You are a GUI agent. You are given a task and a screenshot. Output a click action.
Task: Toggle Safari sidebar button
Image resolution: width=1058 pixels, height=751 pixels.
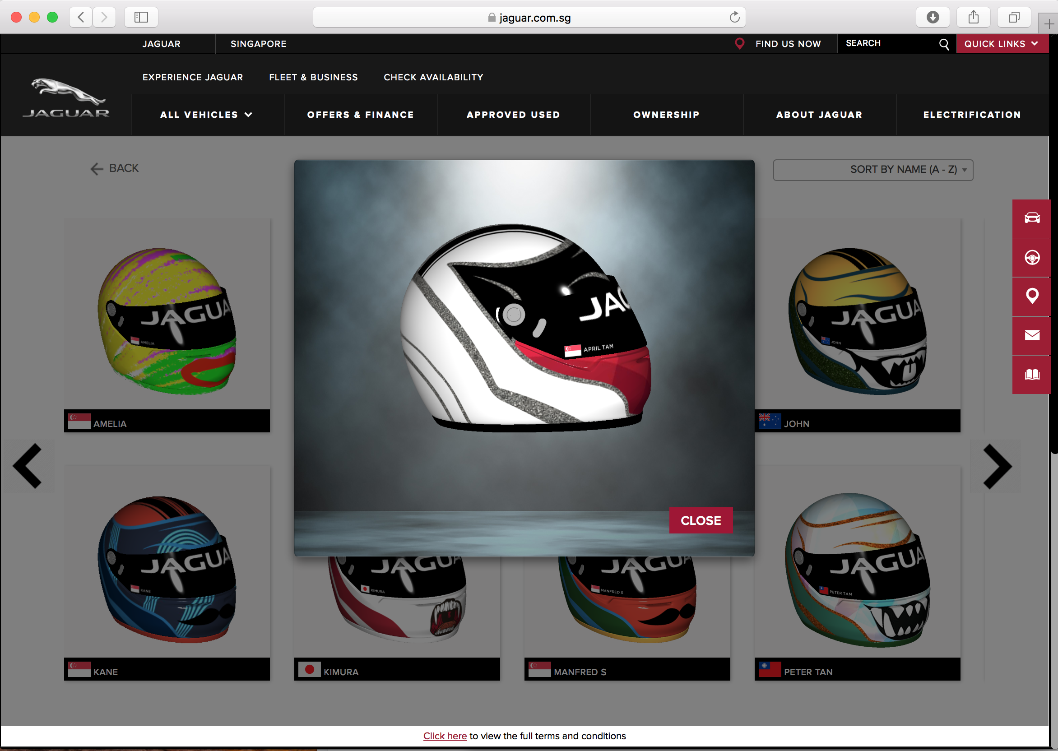tap(141, 18)
